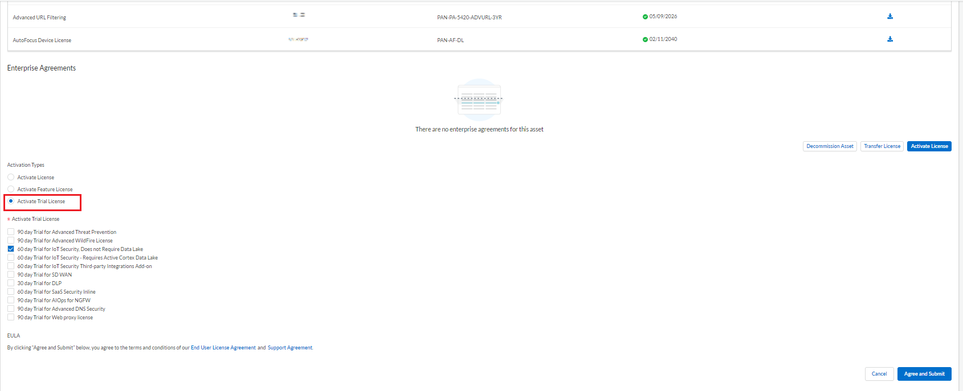Click the Decommission Asset button

[830, 146]
